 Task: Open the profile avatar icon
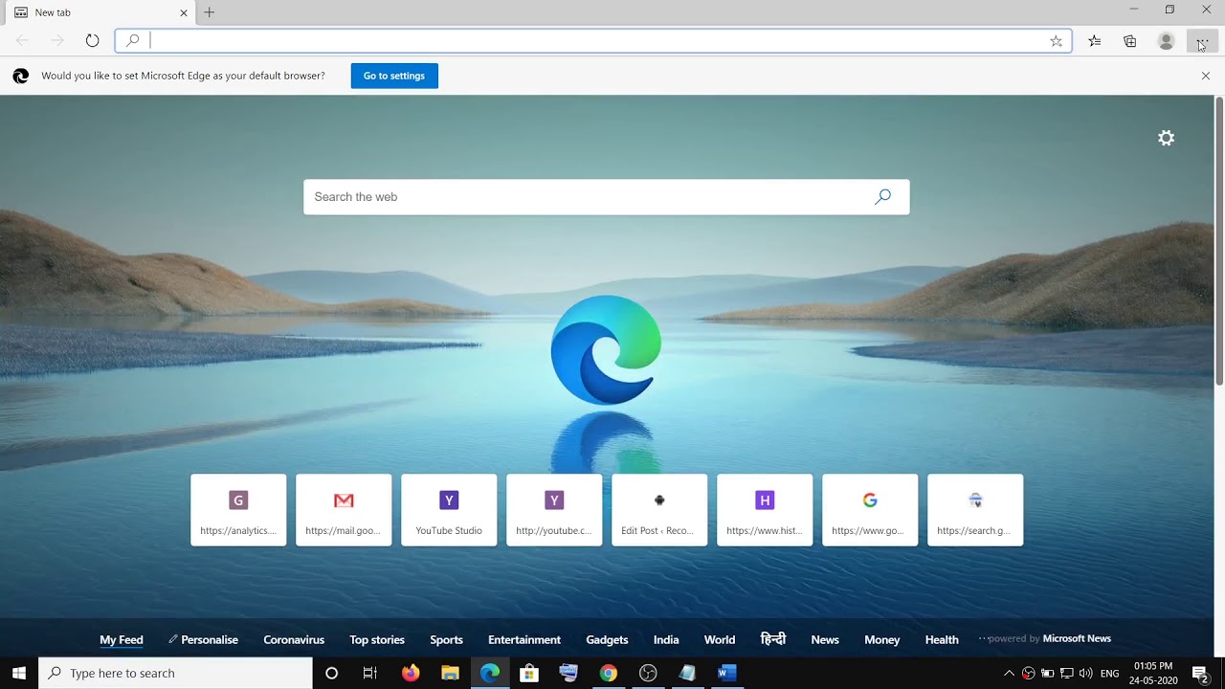click(x=1166, y=41)
